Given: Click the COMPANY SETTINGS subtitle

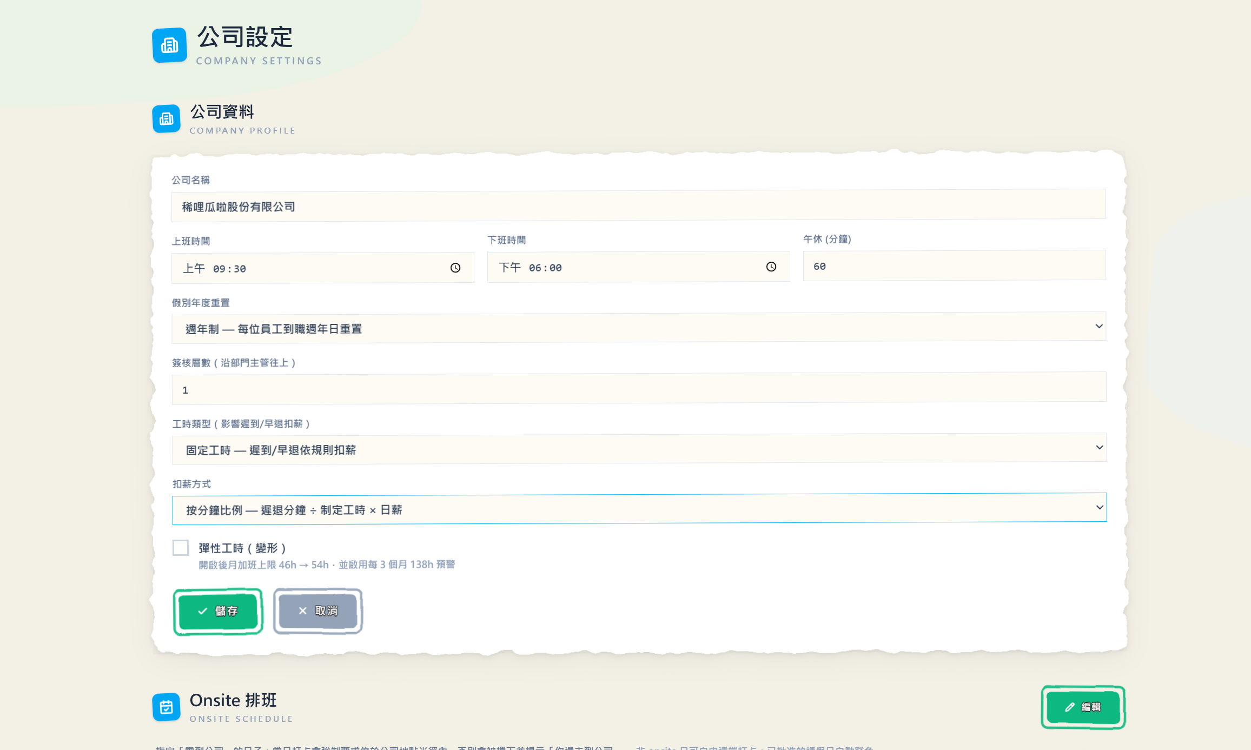Looking at the screenshot, I should coord(259,61).
